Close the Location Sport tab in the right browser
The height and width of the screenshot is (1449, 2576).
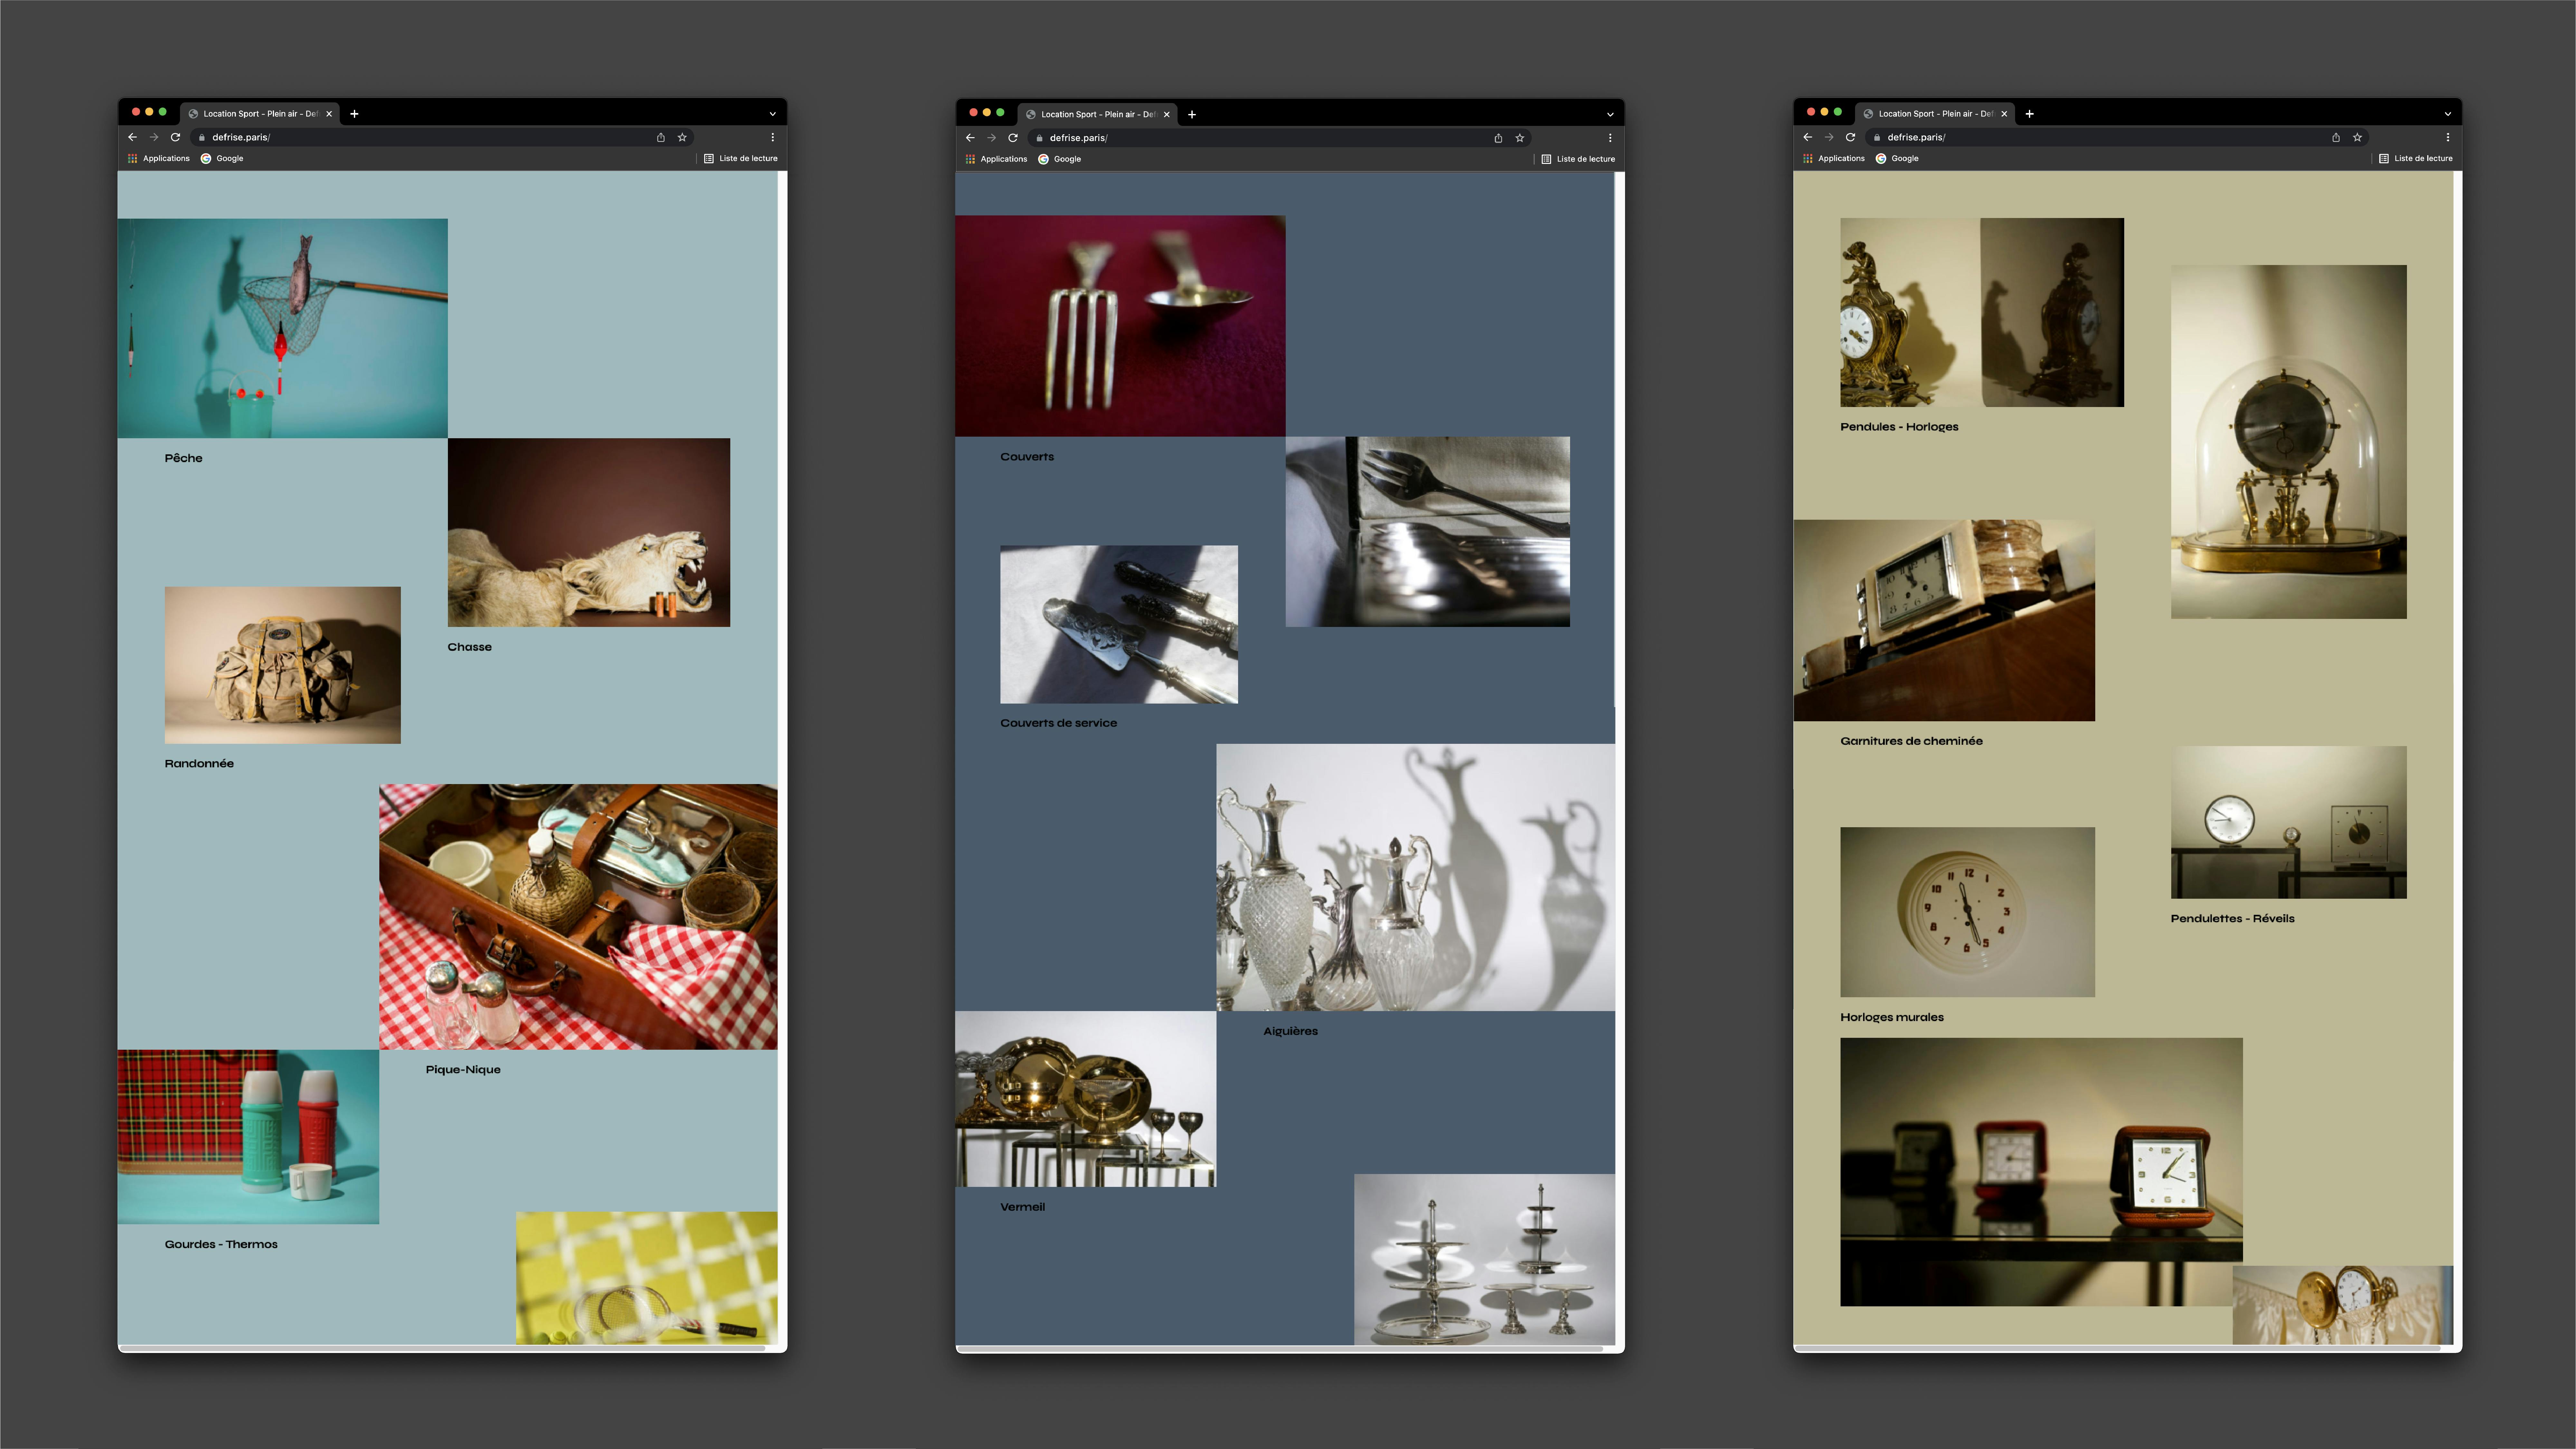pyautogui.click(x=2004, y=114)
